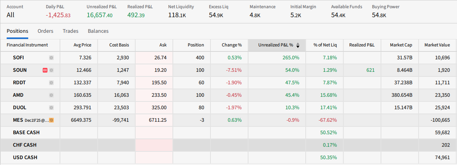
Task: Sort by Realized P&L column header
Action: coord(362,45)
